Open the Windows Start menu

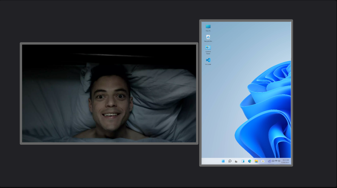pyautogui.click(x=223, y=161)
